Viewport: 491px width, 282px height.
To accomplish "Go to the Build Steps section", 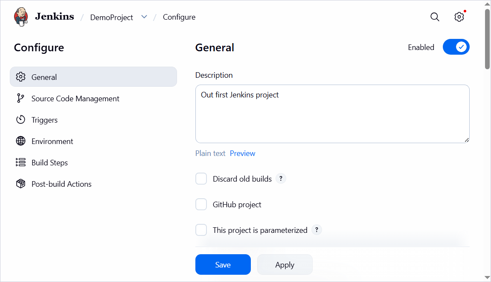I will click(93, 162).
